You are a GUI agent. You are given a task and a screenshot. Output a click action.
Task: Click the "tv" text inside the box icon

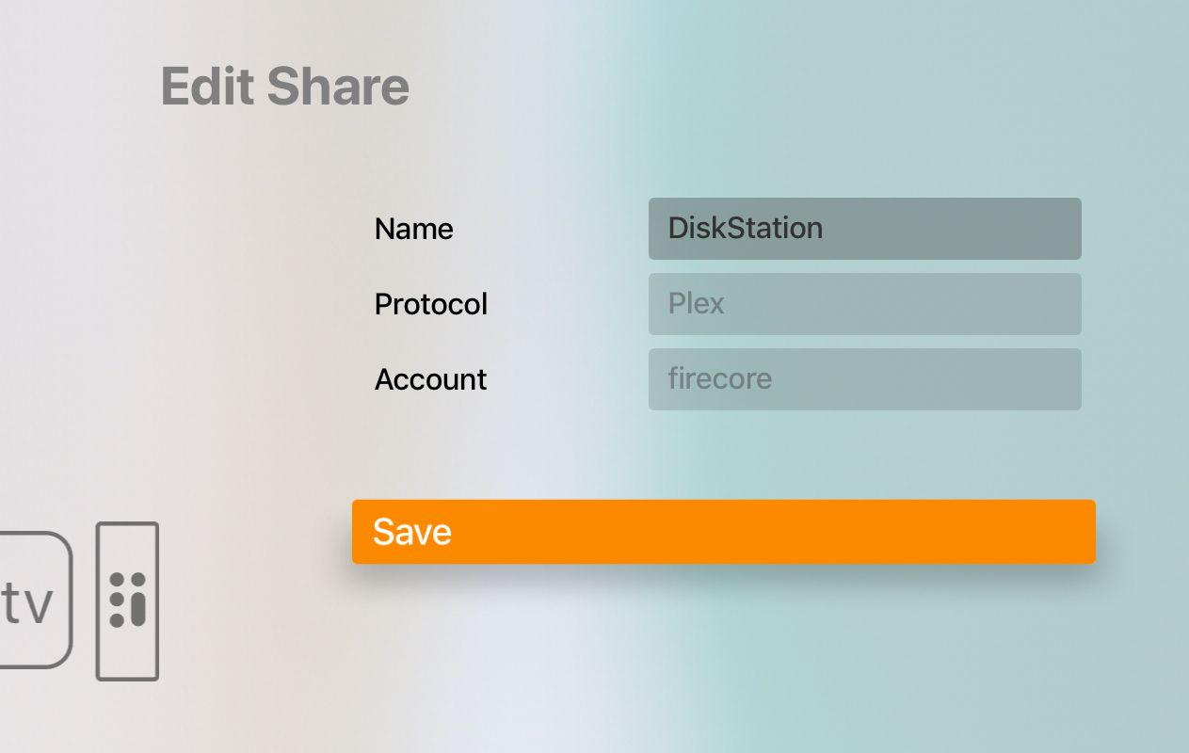click(x=26, y=605)
